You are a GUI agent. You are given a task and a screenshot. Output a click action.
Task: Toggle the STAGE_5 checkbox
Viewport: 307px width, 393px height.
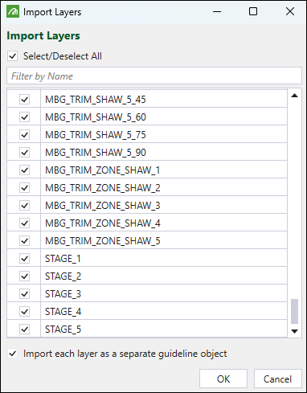24,330
